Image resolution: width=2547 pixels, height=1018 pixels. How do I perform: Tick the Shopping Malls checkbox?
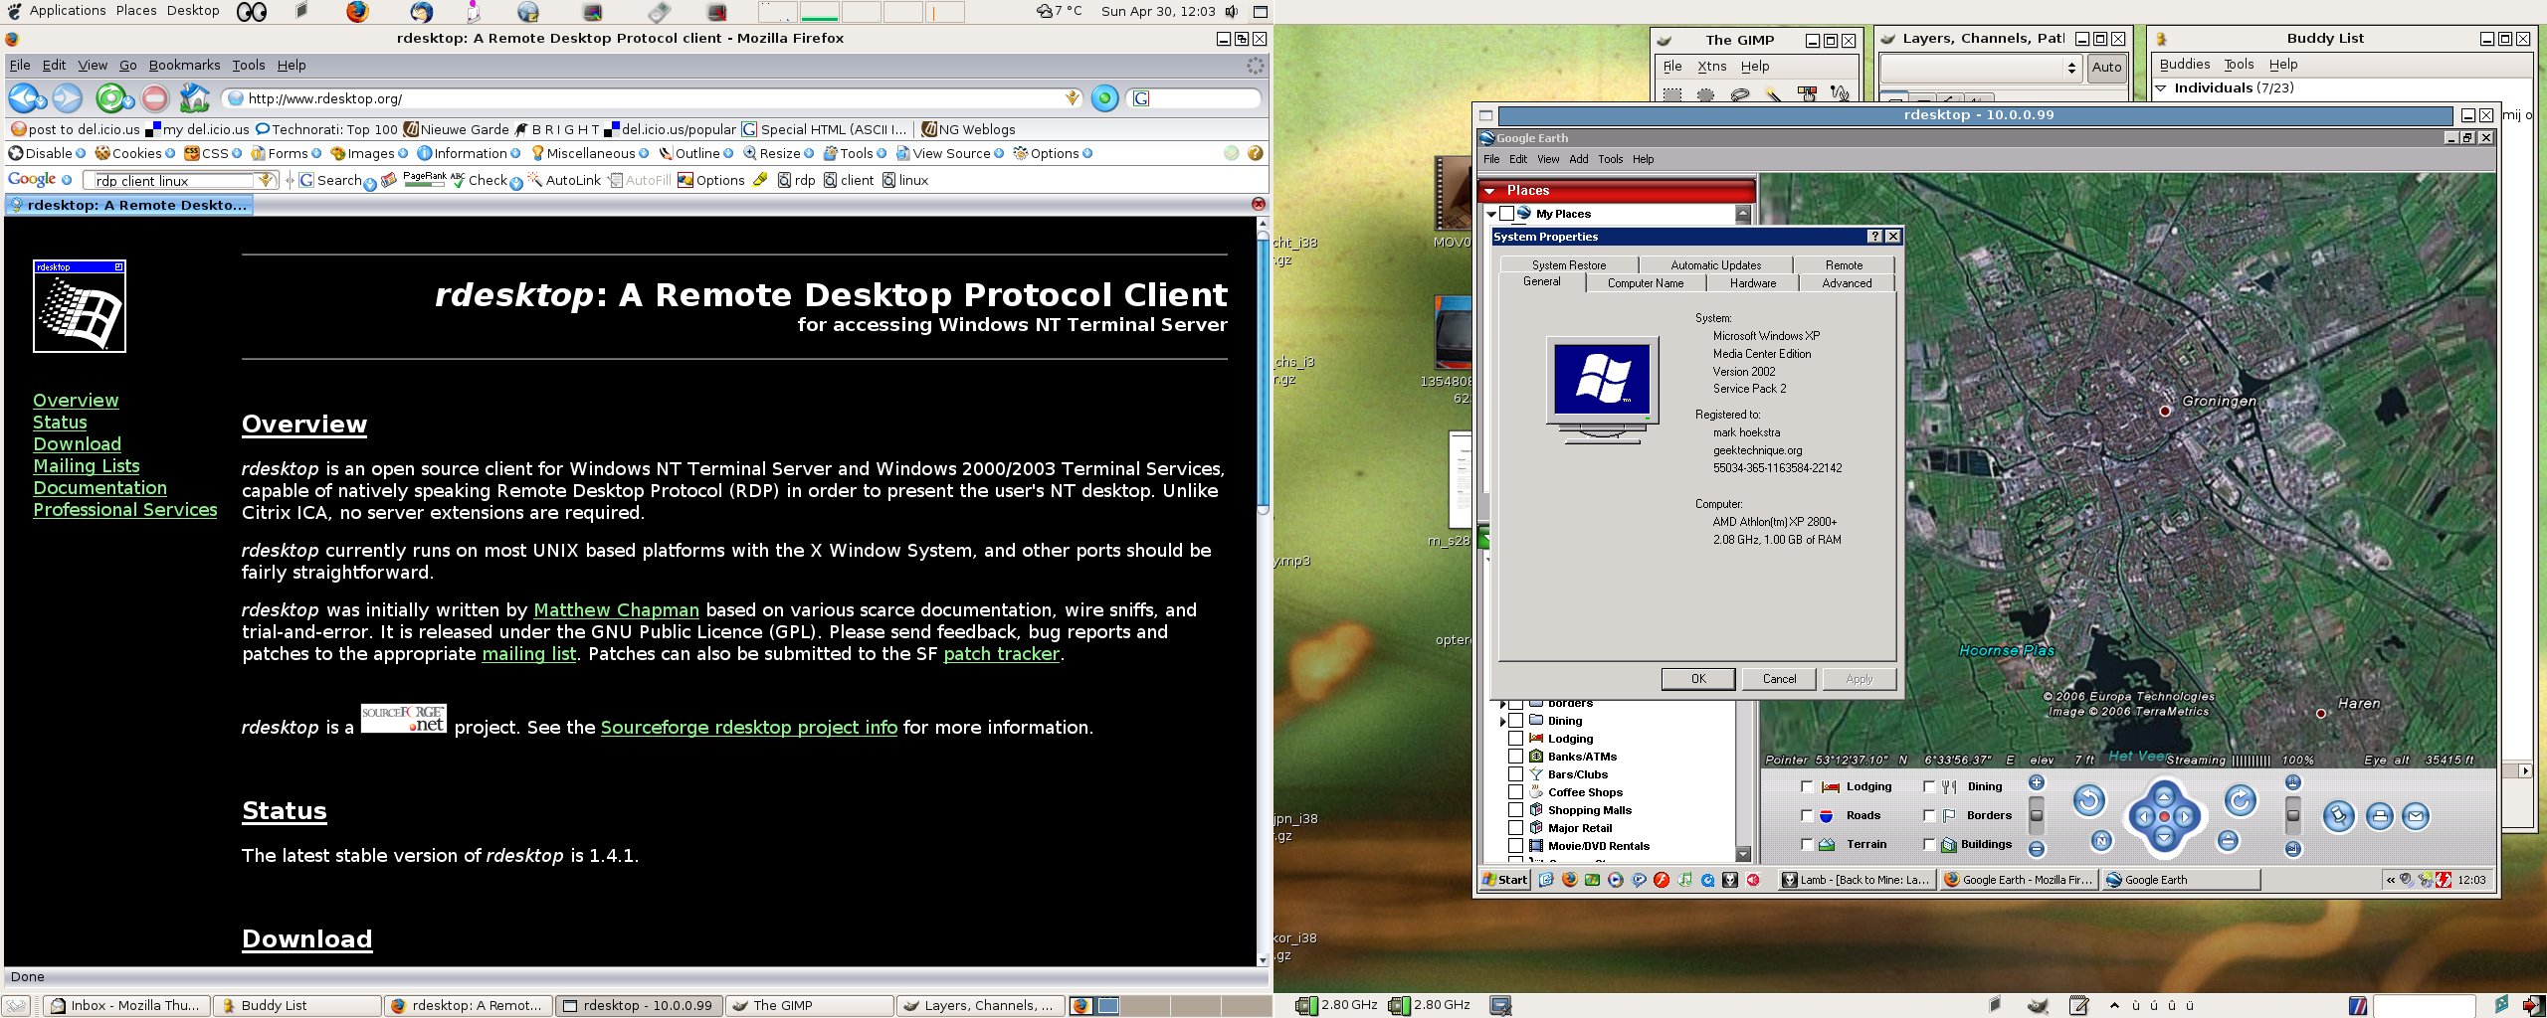pyautogui.click(x=1515, y=810)
